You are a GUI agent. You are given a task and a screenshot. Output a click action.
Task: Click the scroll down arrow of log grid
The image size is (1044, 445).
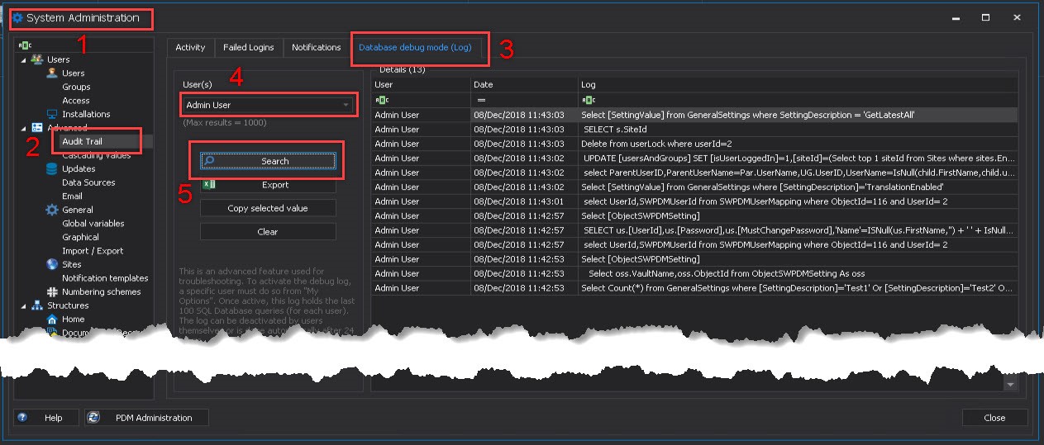1010,385
